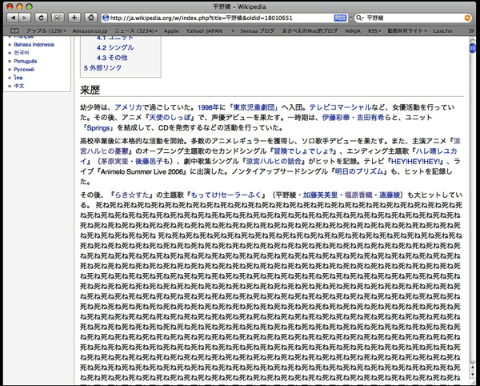Viewport: 480px width, 386px height.
Task: Click the orange SnapBack icon in search field
Action: click(467, 18)
